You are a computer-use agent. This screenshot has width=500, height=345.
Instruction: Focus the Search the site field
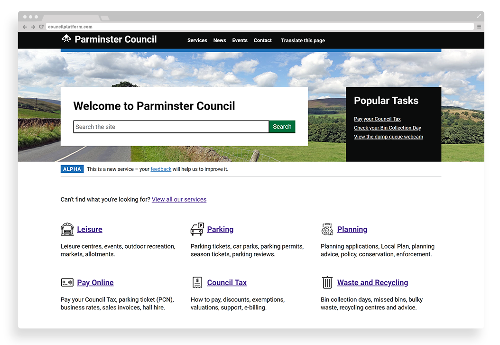tap(171, 127)
